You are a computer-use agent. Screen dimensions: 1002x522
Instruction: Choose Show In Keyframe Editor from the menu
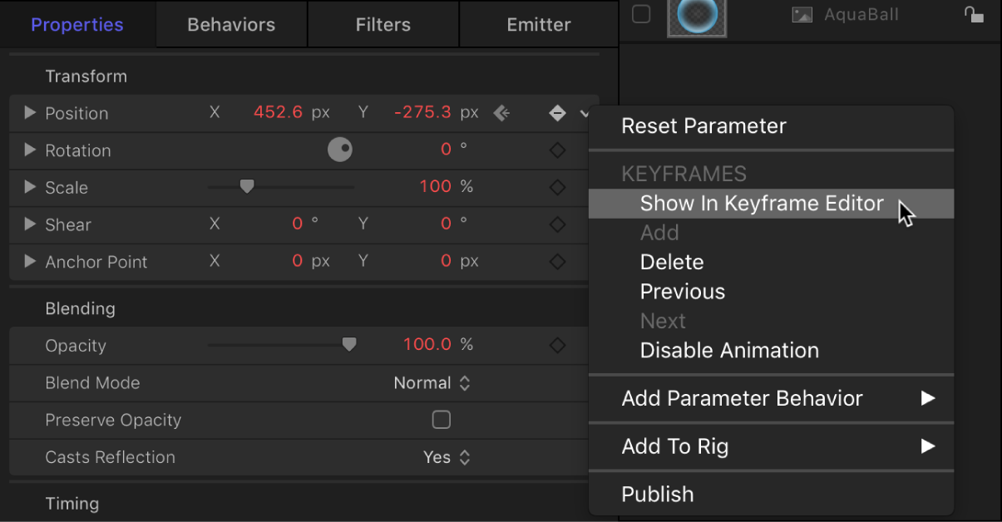tap(761, 203)
